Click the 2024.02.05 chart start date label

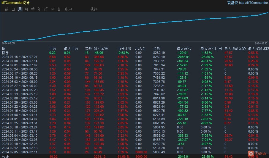point(8,43)
